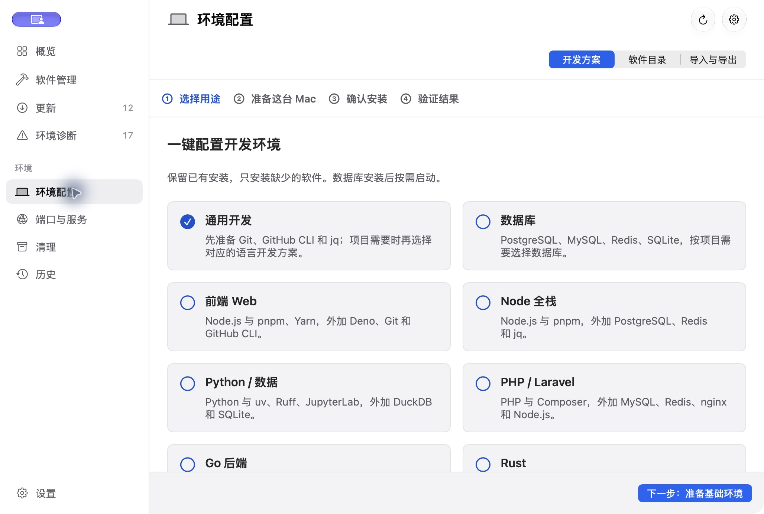Click the refresh icon button at top right

703,19
